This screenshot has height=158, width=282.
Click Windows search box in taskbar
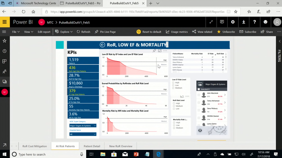coord(48,154)
